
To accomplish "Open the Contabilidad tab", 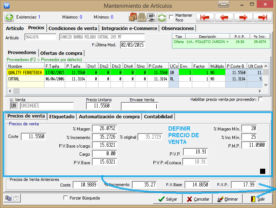I will 158,116.
